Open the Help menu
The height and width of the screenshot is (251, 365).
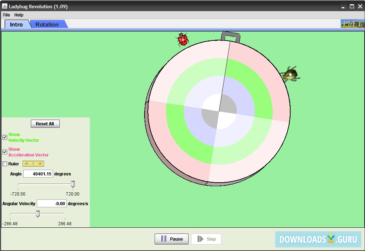pyautogui.click(x=19, y=15)
